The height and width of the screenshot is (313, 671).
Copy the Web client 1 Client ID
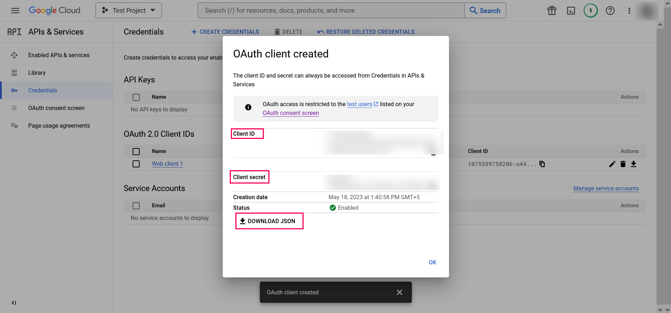click(542, 164)
